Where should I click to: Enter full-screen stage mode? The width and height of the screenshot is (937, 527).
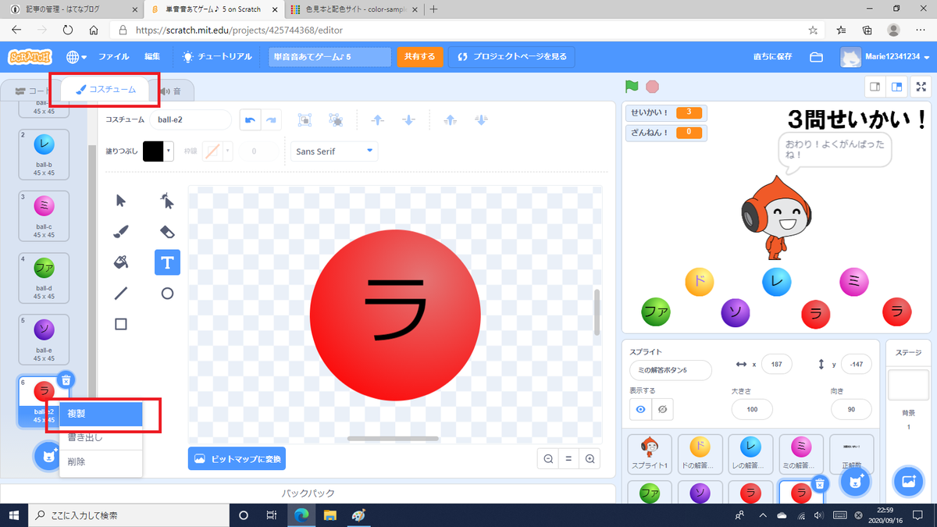tap(921, 87)
